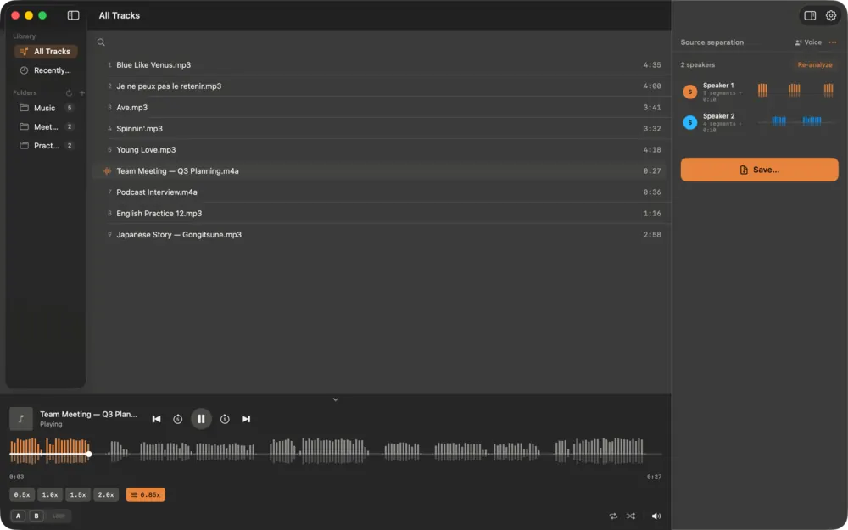The height and width of the screenshot is (530, 848).
Task: Add a new folder with plus icon
Action: pyautogui.click(x=82, y=93)
